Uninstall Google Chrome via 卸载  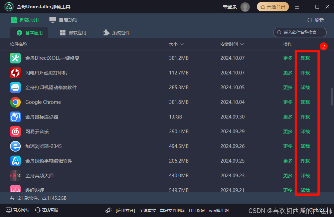click(x=305, y=102)
